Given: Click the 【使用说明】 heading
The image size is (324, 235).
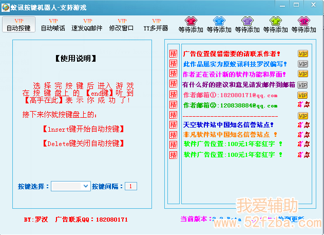Looking at the screenshot, I should 75,59.
